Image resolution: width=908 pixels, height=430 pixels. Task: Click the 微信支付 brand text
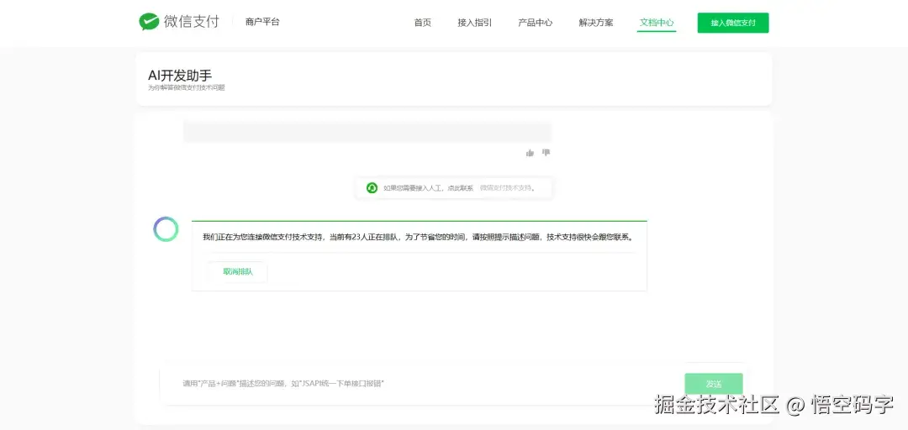[x=192, y=22]
